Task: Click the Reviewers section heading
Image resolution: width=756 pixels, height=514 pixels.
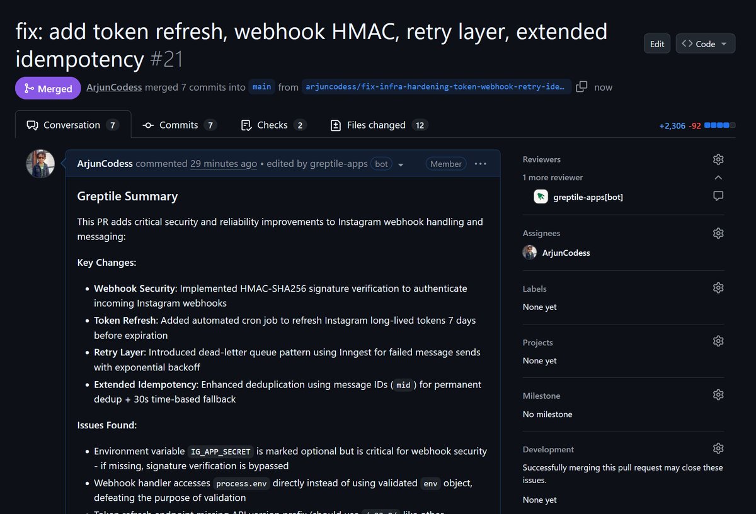Action: tap(542, 159)
